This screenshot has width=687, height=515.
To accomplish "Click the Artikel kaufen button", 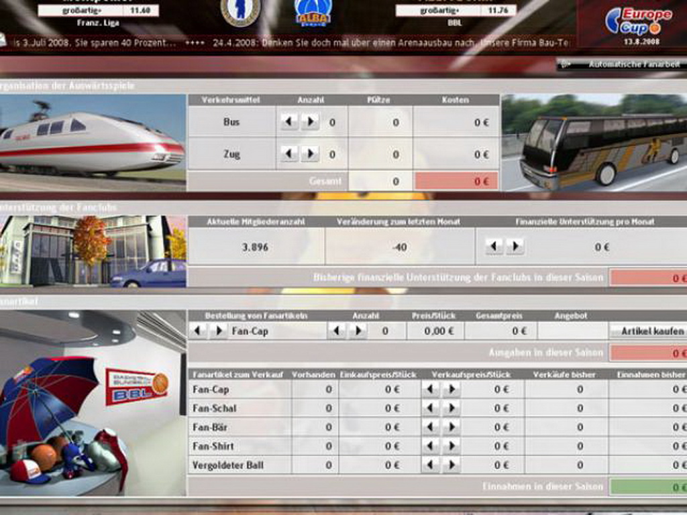I will 647,331.
